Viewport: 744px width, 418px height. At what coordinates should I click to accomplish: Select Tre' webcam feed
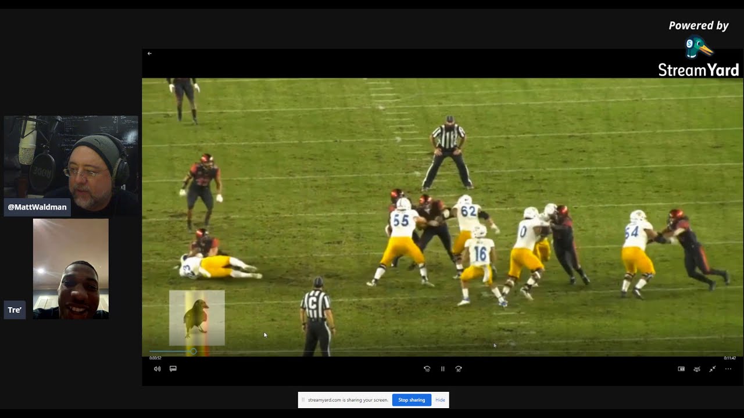[x=71, y=269]
